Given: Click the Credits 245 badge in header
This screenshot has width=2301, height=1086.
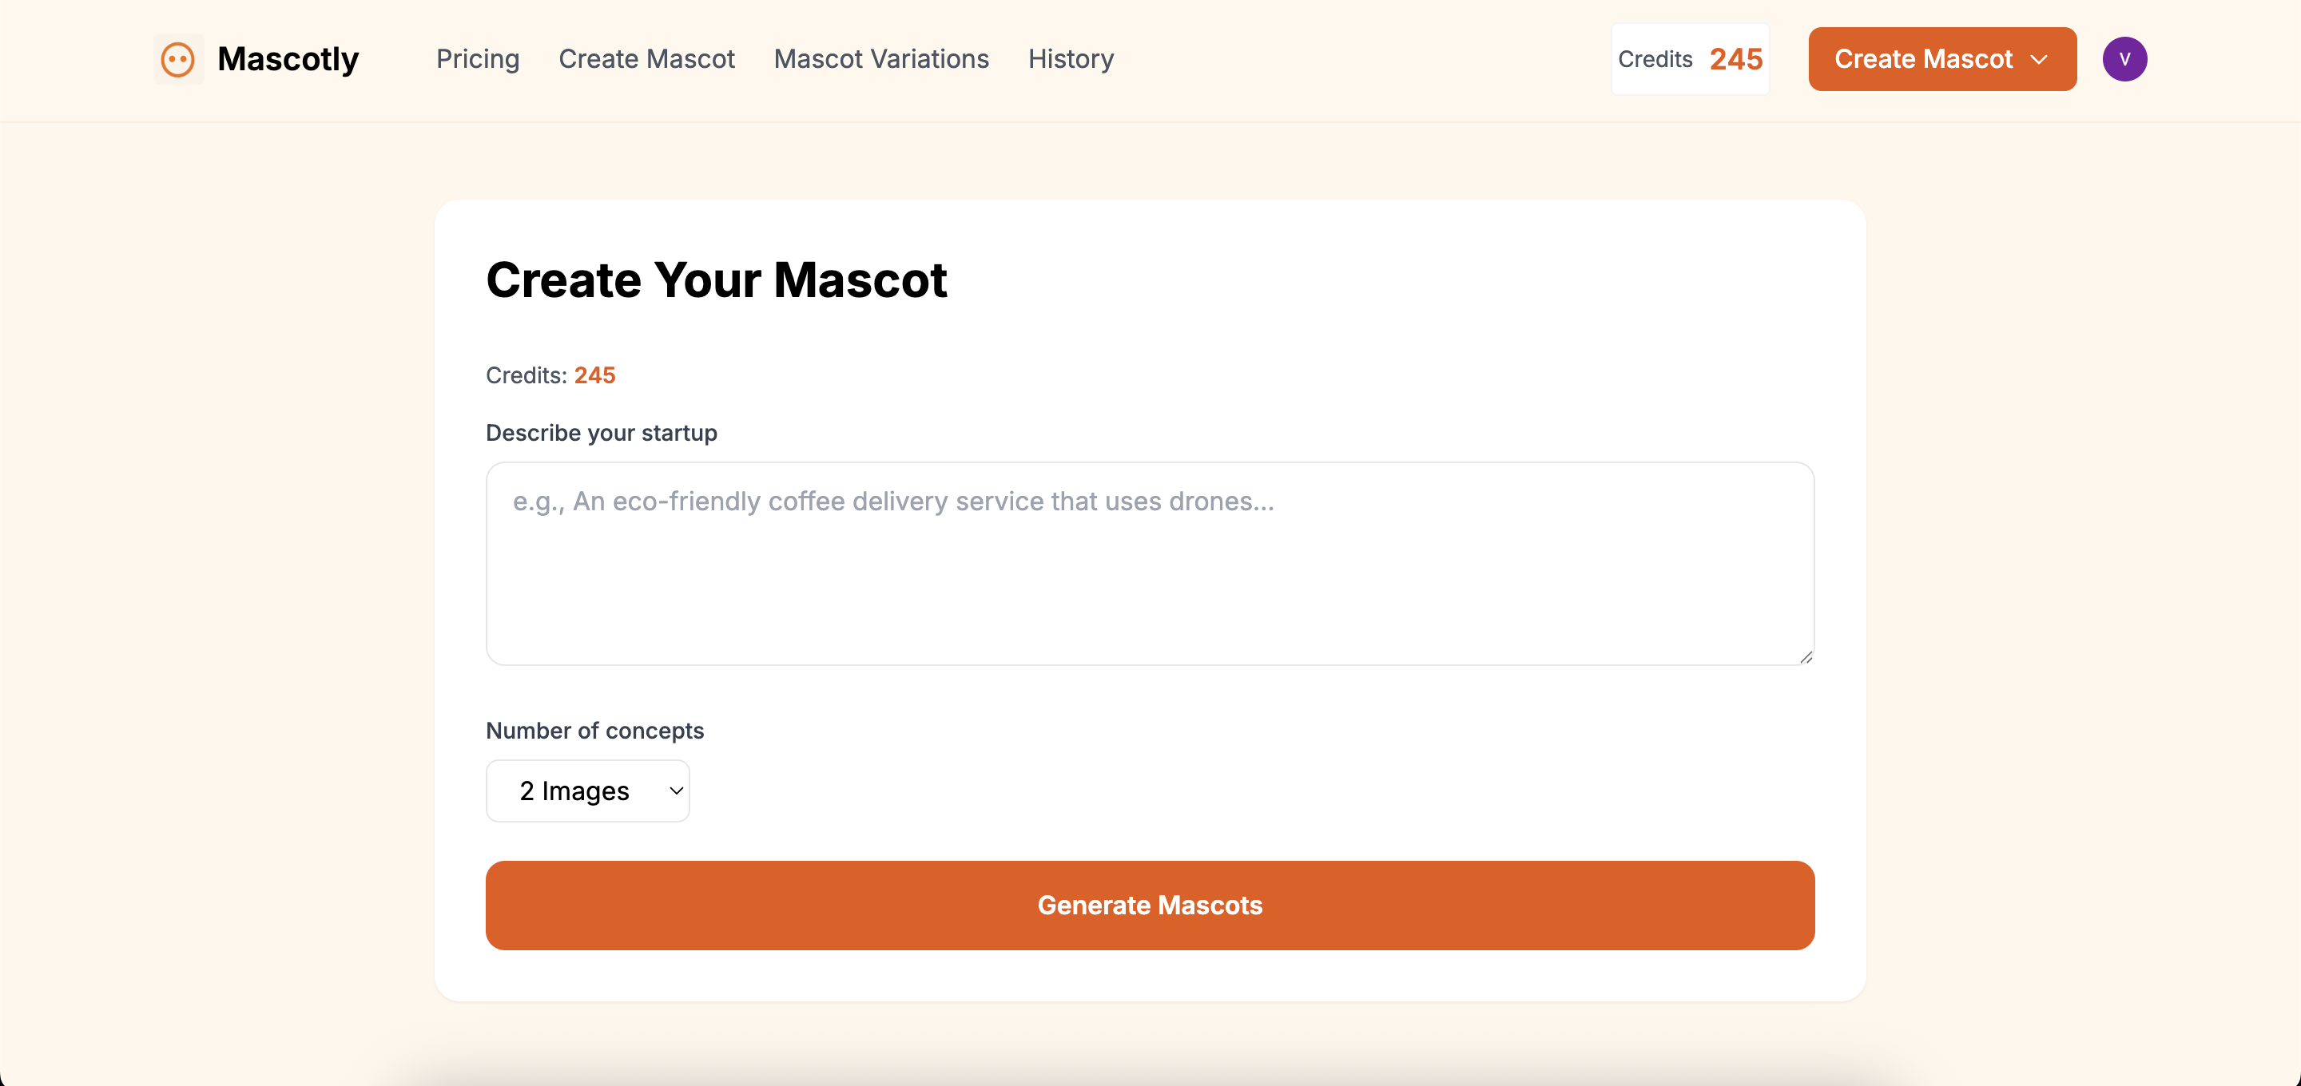Looking at the screenshot, I should 1689,59.
